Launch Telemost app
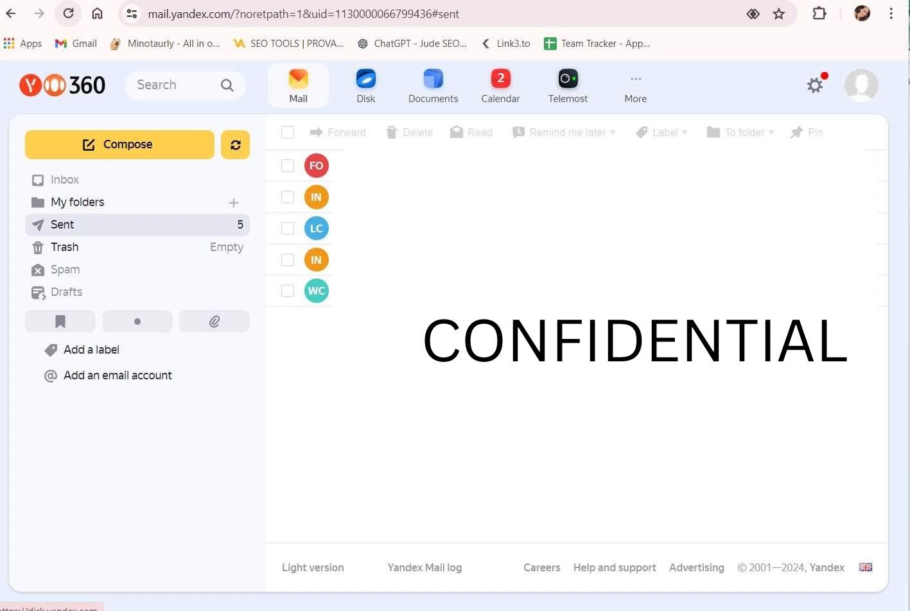Screen dimensions: 910x611 click(x=568, y=85)
